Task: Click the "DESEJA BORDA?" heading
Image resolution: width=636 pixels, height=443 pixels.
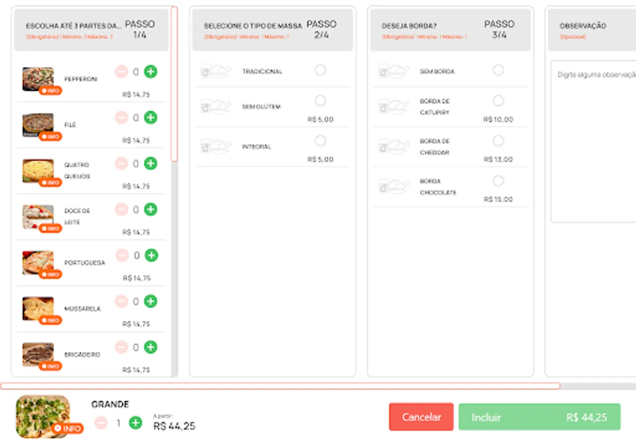Action: [x=409, y=26]
